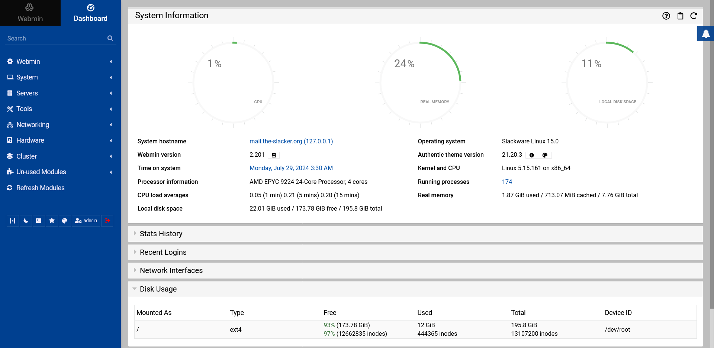Click the Real Memory gauge

pos(421,82)
